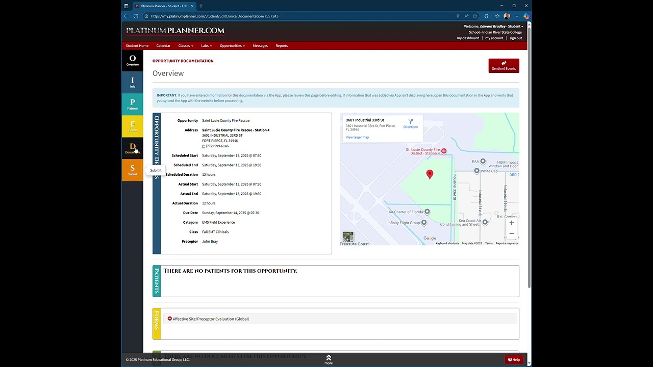The width and height of the screenshot is (653, 367).
Task: Click the View larger map link
Action: 357,137
